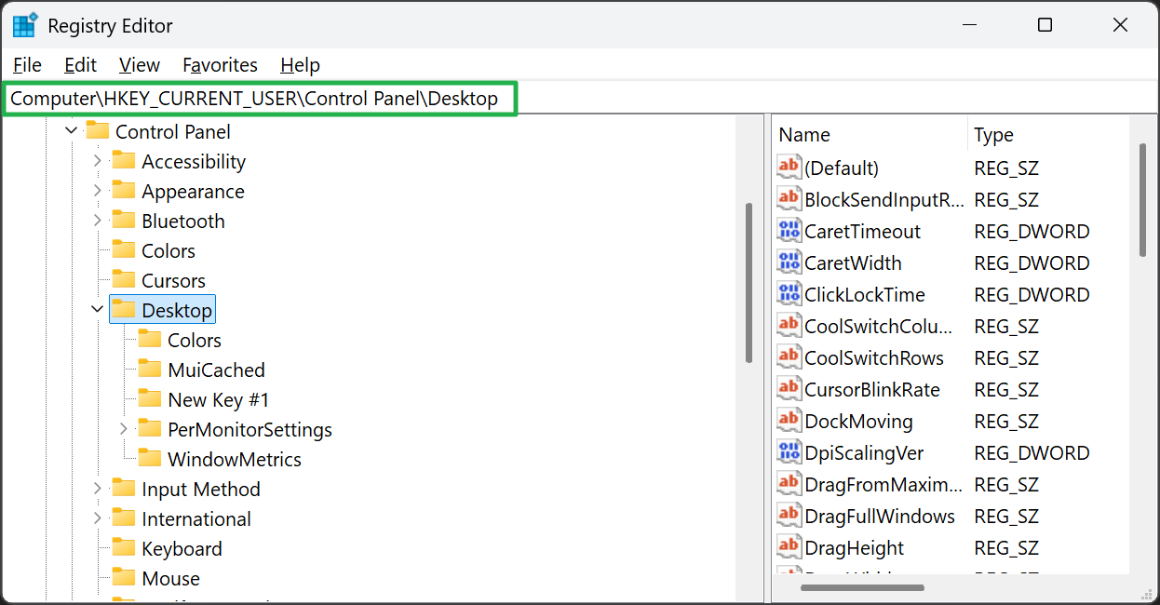Image resolution: width=1160 pixels, height=605 pixels.
Task: Click REG_SZ type of (Default) row
Action: (x=1006, y=168)
